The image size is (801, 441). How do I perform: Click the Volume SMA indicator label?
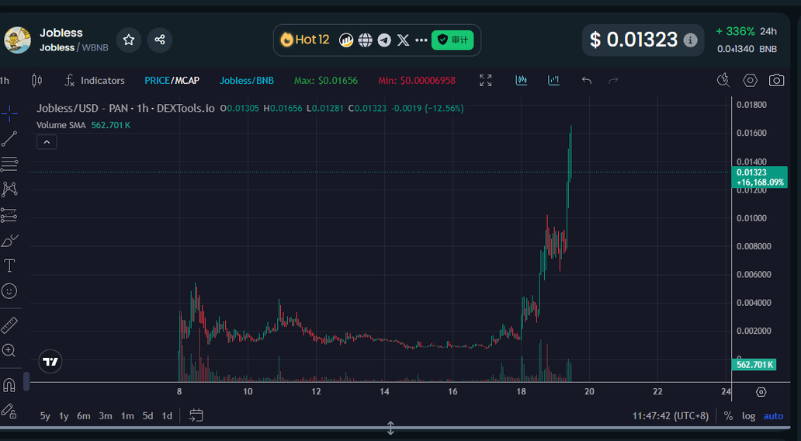(61, 125)
